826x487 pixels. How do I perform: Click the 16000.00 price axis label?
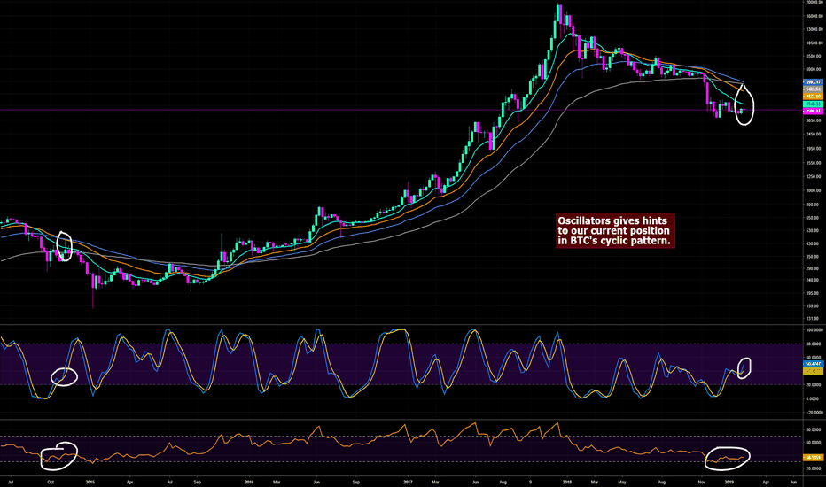814,16
